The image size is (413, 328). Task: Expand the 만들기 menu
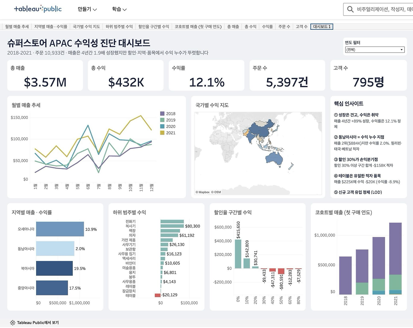(87, 9)
